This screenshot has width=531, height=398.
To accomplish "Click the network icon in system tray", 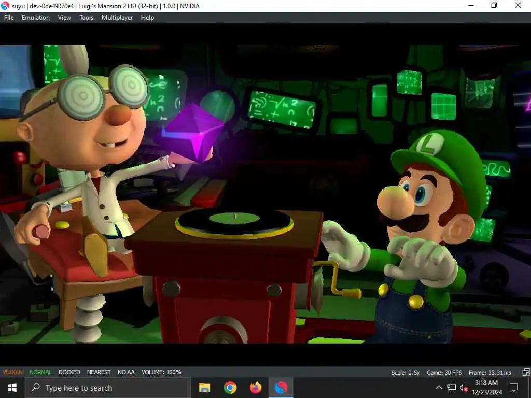I will (452, 388).
